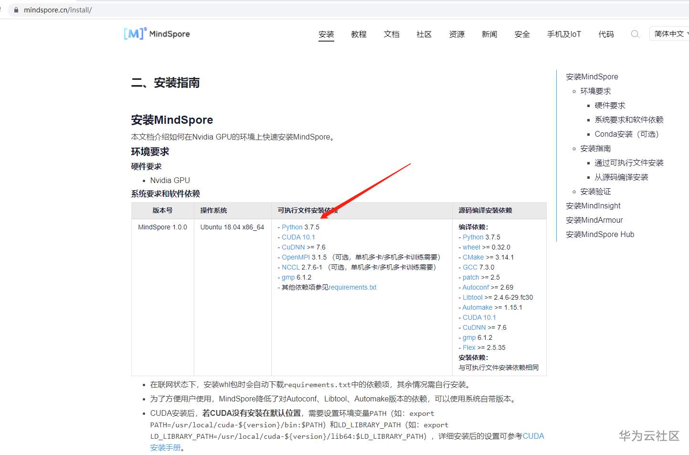Open 安装MindInsight in the sidebar

click(593, 206)
